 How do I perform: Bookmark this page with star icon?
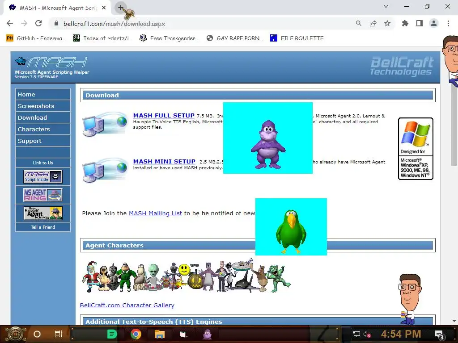[x=387, y=23]
